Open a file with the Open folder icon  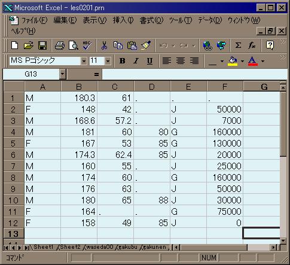click(29, 45)
